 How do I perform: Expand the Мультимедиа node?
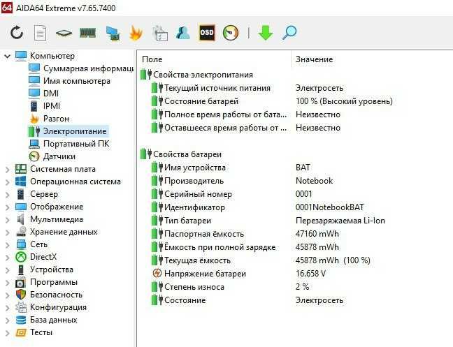coord(8,219)
